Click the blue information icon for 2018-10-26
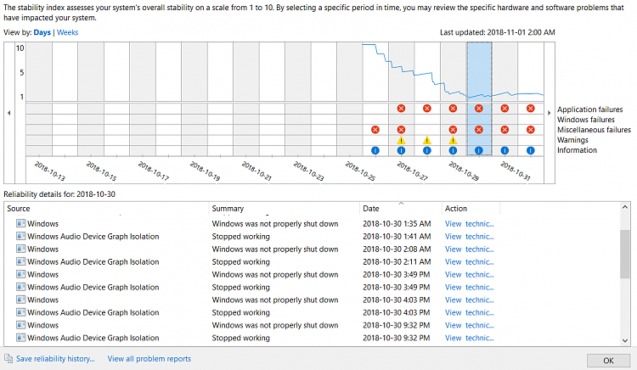Image resolution: width=637 pixels, height=370 pixels. click(x=375, y=150)
